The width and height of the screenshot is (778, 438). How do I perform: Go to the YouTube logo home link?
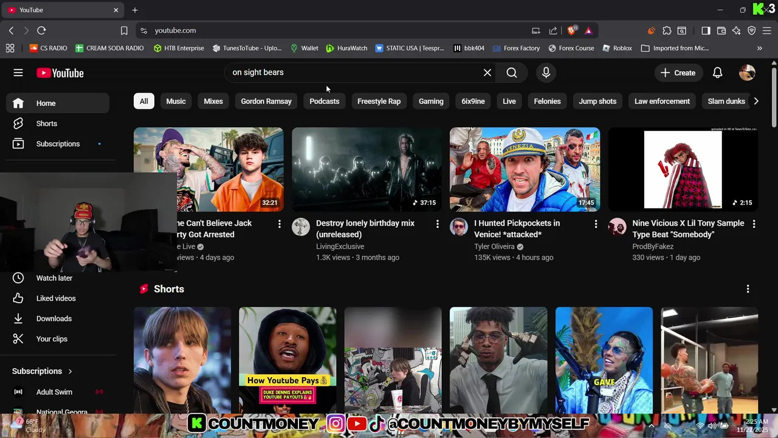(60, 73)
